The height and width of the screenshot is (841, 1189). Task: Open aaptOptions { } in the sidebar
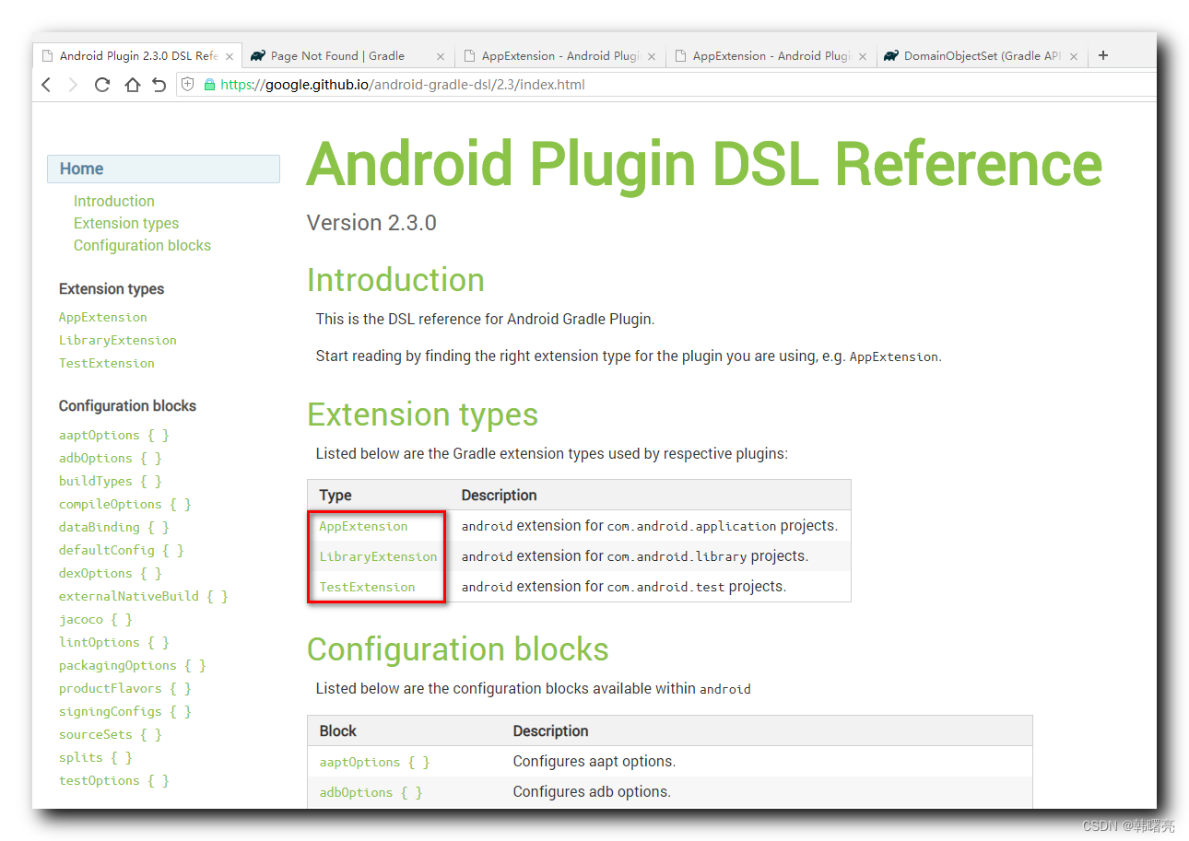pos(114,435)
